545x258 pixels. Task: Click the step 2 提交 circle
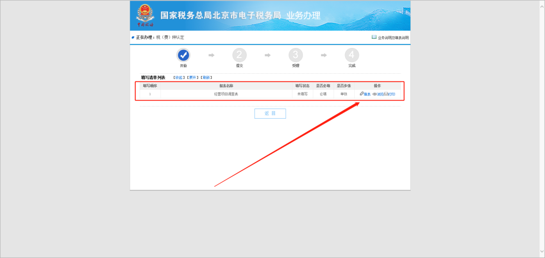point(239,55)
